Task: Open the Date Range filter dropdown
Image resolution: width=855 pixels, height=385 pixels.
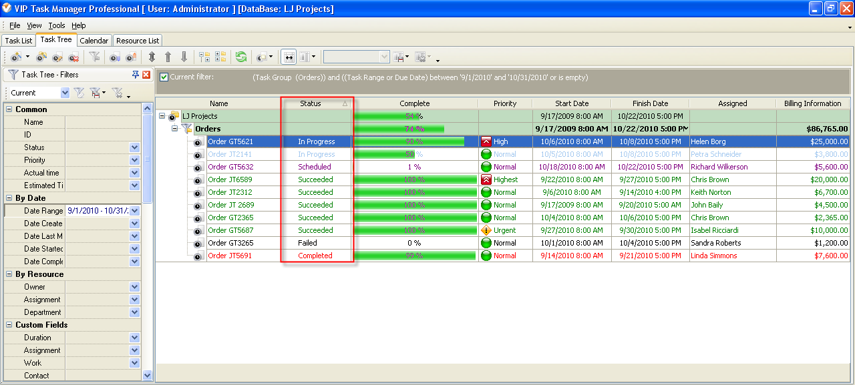Action: (x=134, y=211)
